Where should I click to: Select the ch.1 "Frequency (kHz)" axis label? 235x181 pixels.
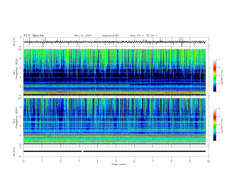tap(17, 69)
